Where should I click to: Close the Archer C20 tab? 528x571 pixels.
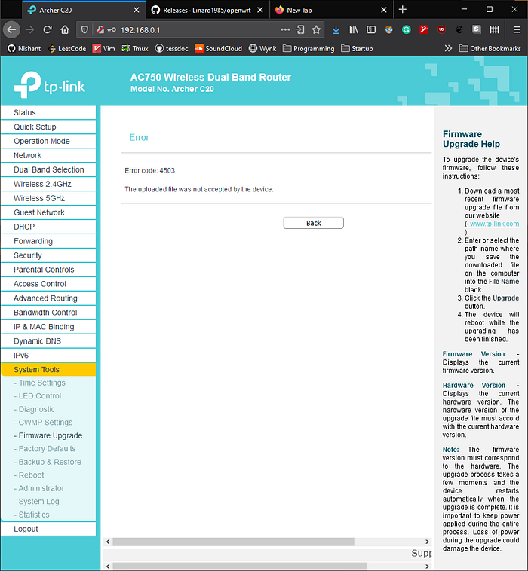pyautogui.click(x=136, y=10)
